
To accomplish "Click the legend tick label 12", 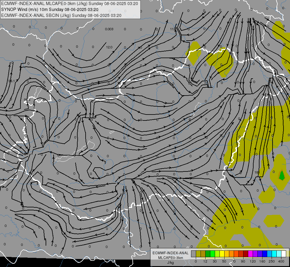I will pos(205,261).
